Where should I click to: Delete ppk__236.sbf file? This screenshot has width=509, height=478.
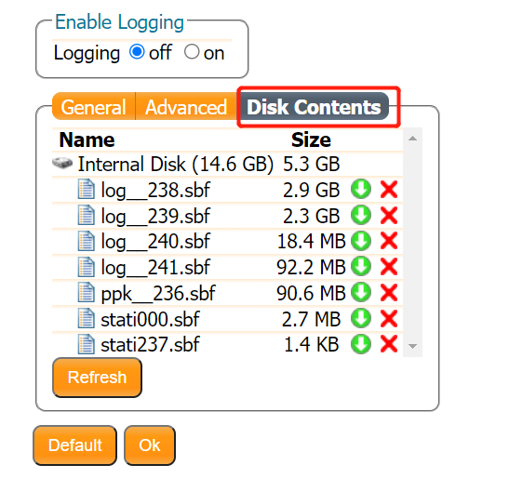click(x=389, y=292)
